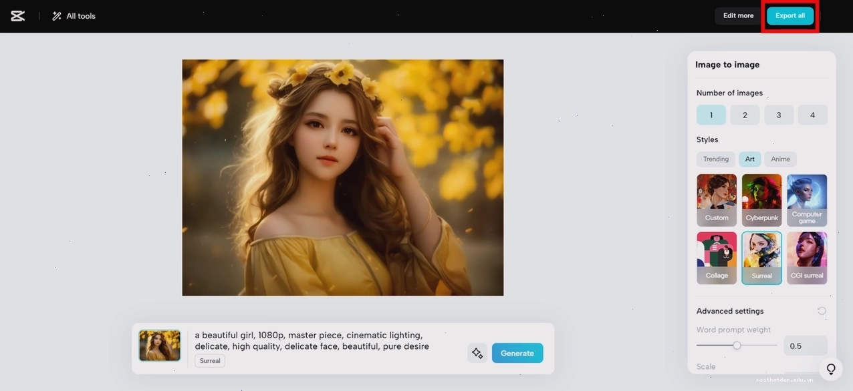Reset advanced settings with the refresh icon

coord(822,311)
